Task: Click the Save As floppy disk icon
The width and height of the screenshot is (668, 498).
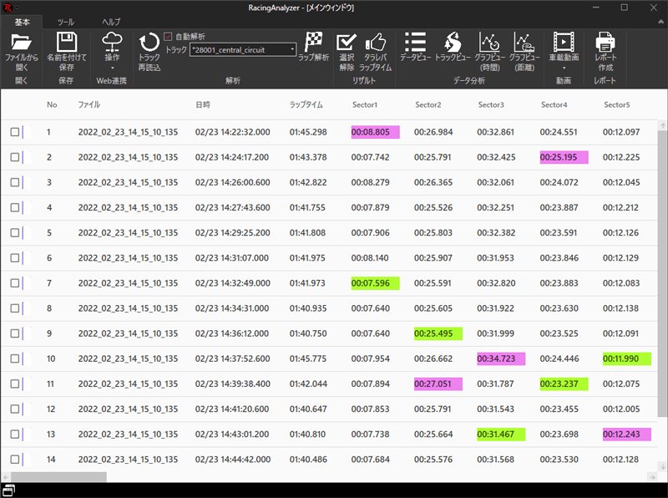Action: pos(66,43)
